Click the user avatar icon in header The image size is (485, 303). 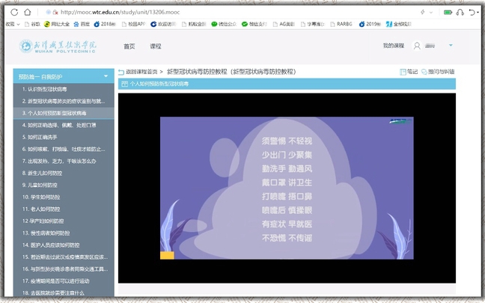(x=417, y=46)
